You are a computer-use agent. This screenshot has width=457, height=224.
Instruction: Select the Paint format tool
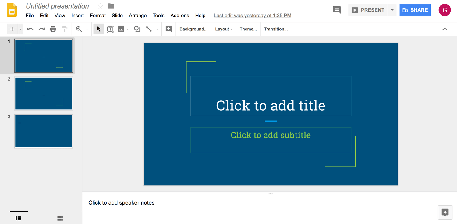point(65,29)
